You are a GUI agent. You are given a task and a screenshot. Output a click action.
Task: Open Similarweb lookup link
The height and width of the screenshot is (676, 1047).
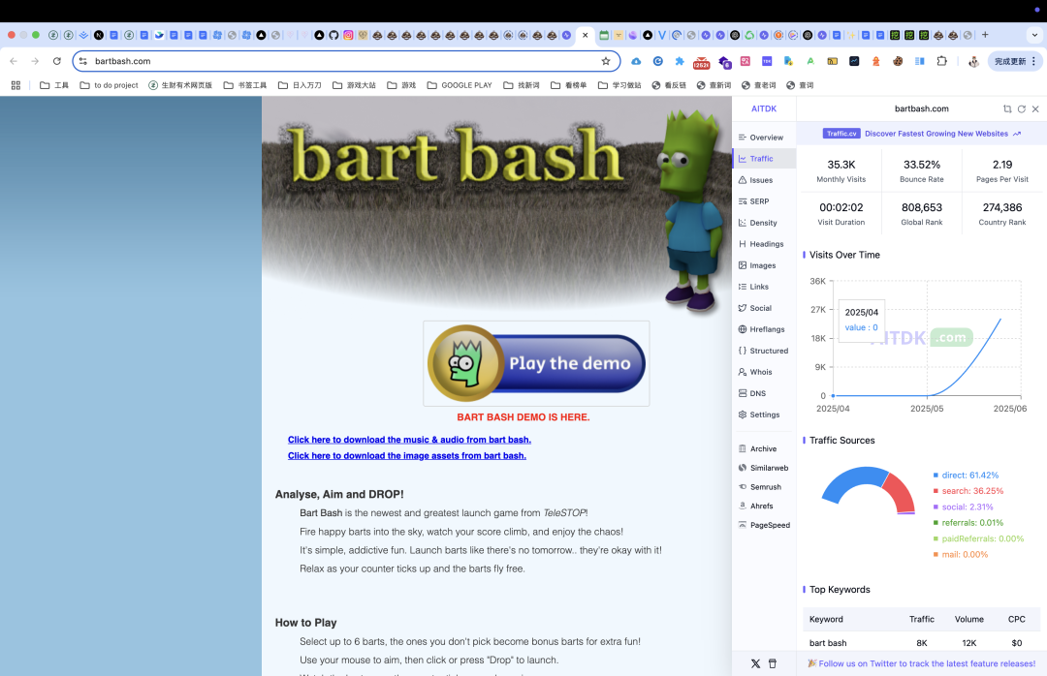(763, 469)
